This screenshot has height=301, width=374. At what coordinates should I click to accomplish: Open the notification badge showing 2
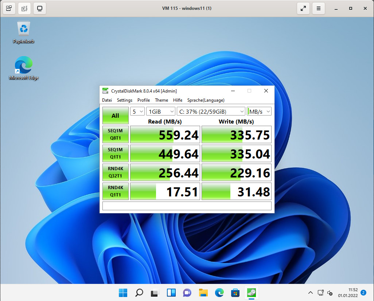click(363, 293)
